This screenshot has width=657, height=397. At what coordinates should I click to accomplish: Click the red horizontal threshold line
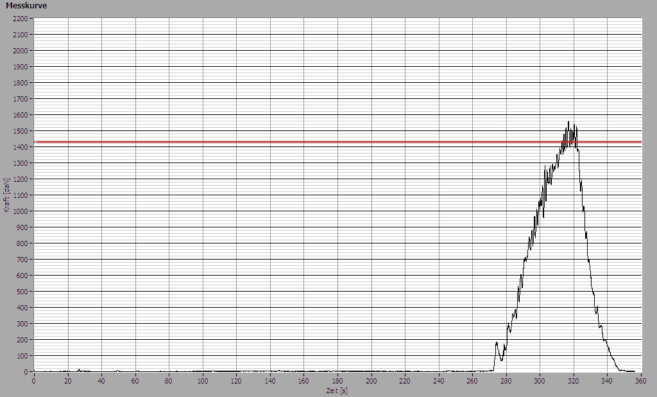coord(337,142)
